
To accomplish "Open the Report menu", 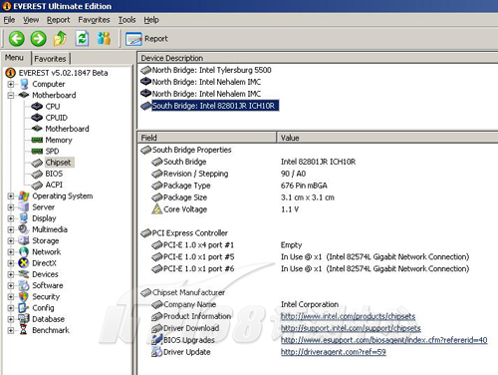I will coord(59,20).
